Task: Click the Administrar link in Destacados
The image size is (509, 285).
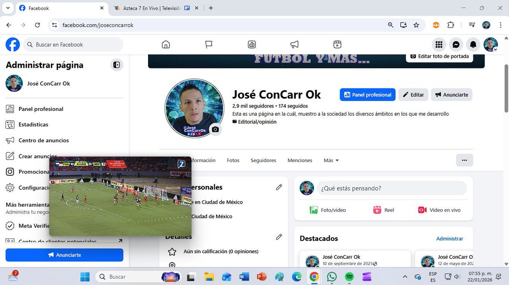Action: [450, 238]
